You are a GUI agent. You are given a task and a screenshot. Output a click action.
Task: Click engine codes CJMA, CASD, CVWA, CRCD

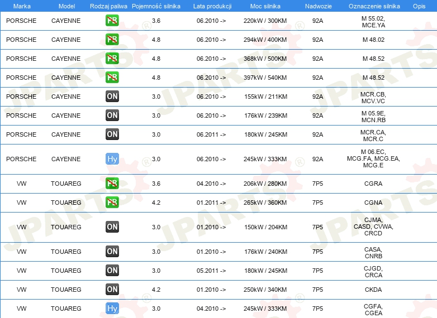pyautogui.click(x=373, y=227)
